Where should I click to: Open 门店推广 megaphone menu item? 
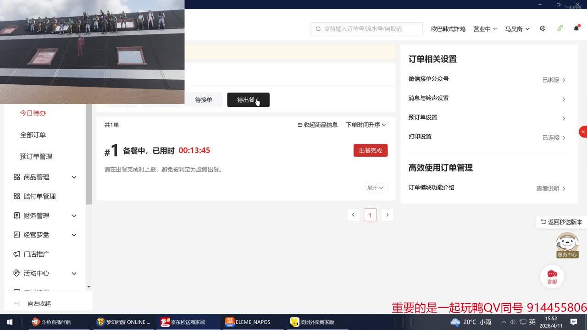tap(37, 254)
